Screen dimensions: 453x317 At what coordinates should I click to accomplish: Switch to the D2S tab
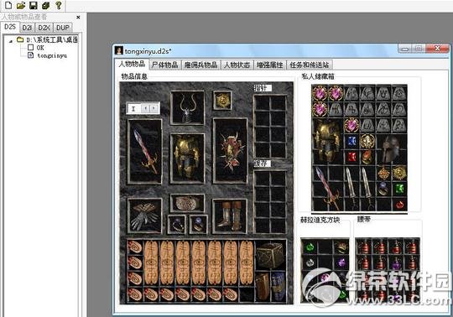pos(10,27)
